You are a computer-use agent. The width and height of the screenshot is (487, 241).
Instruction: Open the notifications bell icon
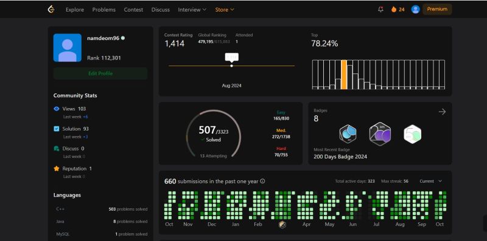click(381, 9)
